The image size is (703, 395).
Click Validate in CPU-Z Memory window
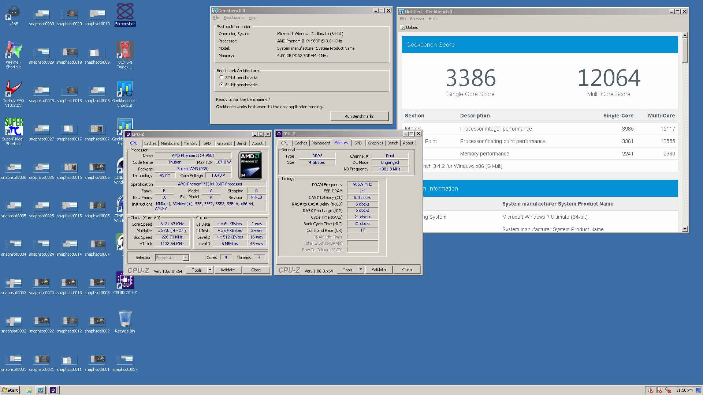tap(379, 270)
